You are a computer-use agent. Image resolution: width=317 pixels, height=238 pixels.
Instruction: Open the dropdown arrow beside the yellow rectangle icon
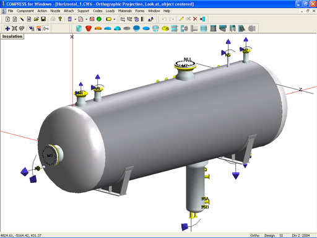(115, 19)
